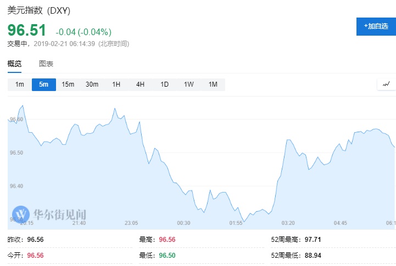The height and width of the screenshot is (266, 396).
Task: Switch to the 概览 tab
Action: click(x=15, y=64)
